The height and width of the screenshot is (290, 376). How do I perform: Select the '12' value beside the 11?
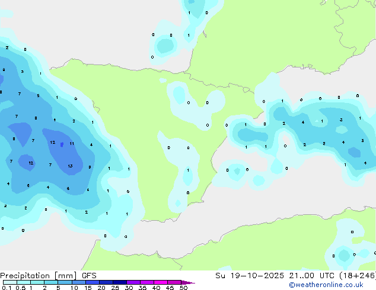point(53,143)
